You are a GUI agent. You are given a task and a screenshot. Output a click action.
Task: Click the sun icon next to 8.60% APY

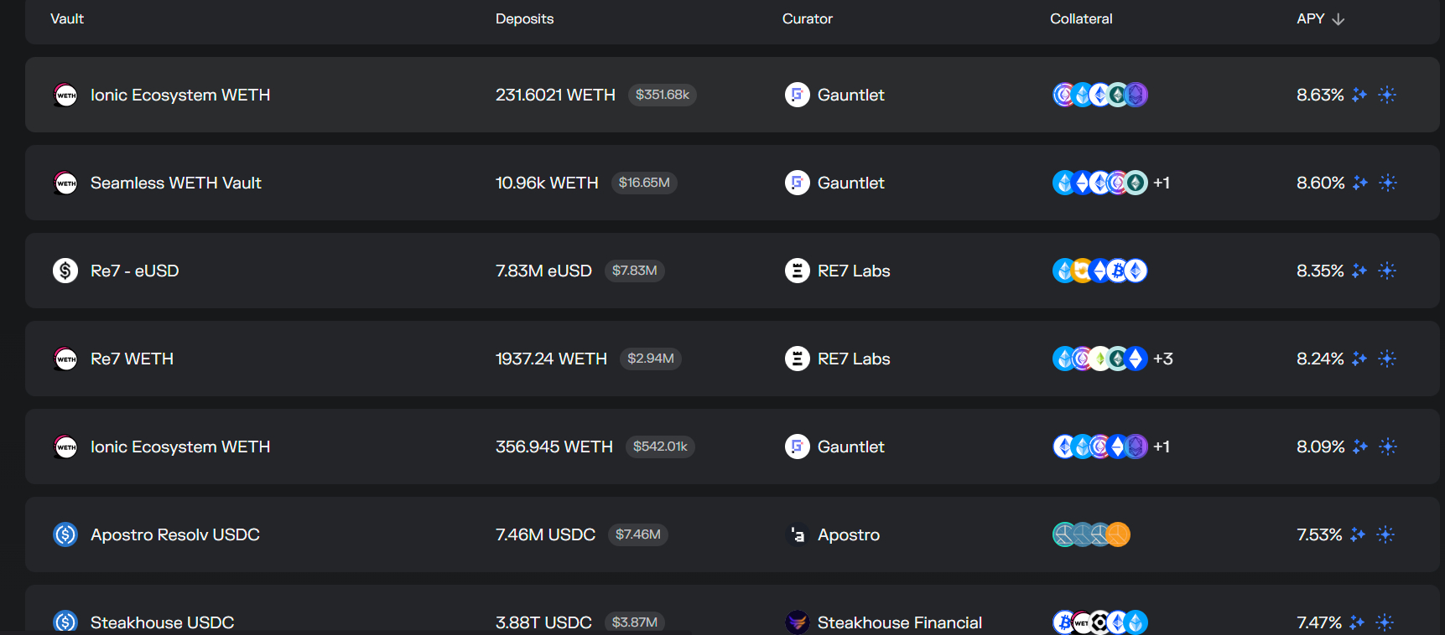point(1388,183)
